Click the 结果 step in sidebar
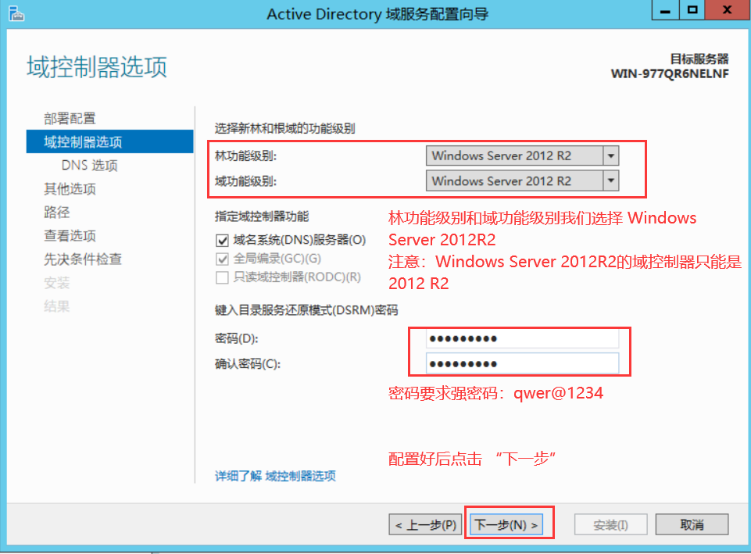Viewport: 751px width, 554px height. pyautogui.click(x=57, y=306)
